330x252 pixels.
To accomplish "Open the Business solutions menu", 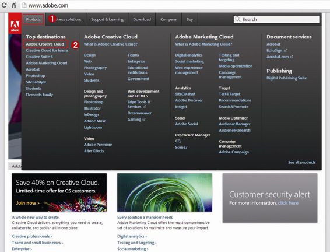I will (x=66, y=19).
